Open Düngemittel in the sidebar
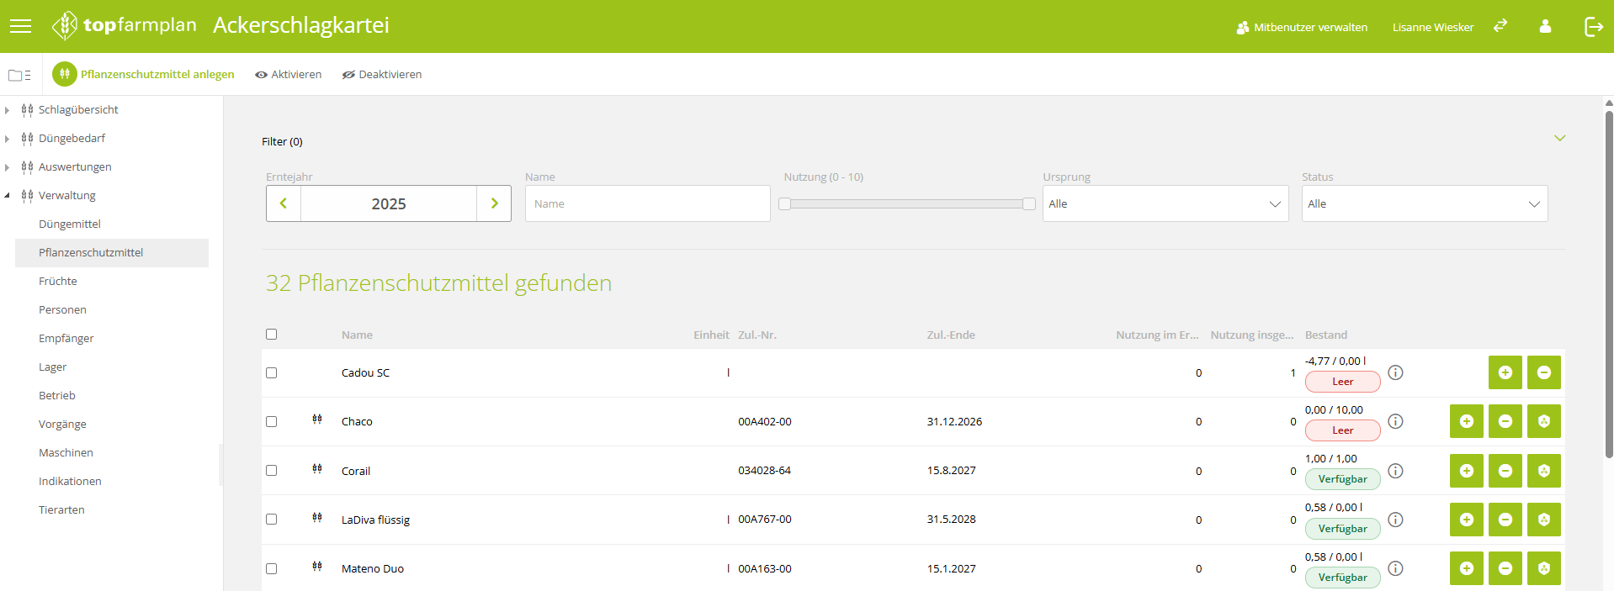This screenshot has width=1614, height=591. [x=70, y=224]
